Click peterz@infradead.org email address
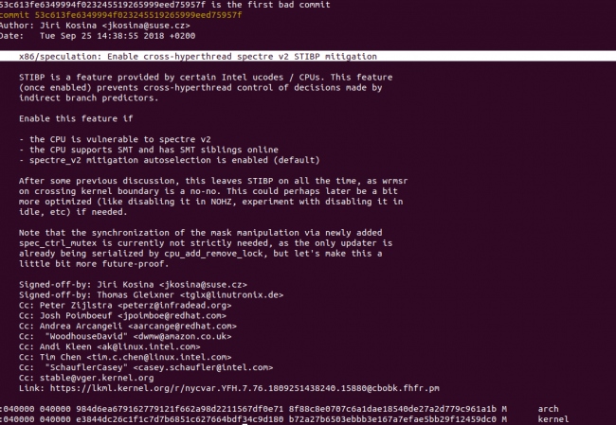This screenshot has width=616, height=425. [x=174, y=306]
